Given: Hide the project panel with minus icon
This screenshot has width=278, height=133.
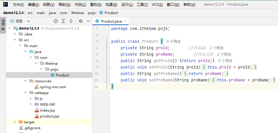Looking at the screenshot, I should click(x=88, y=21).
